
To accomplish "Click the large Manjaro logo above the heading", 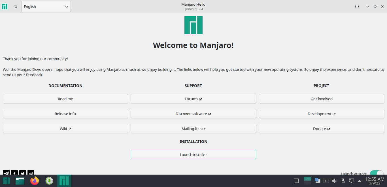I will (x=193, y=25).
